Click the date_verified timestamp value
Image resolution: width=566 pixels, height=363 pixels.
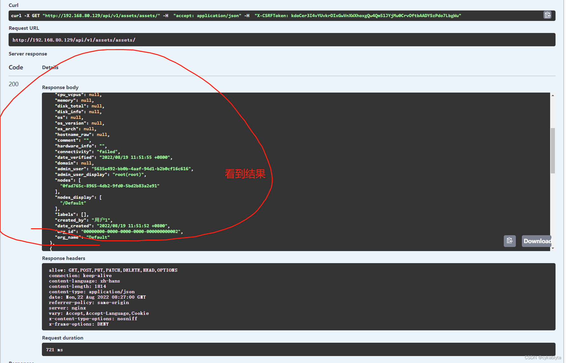136,158
